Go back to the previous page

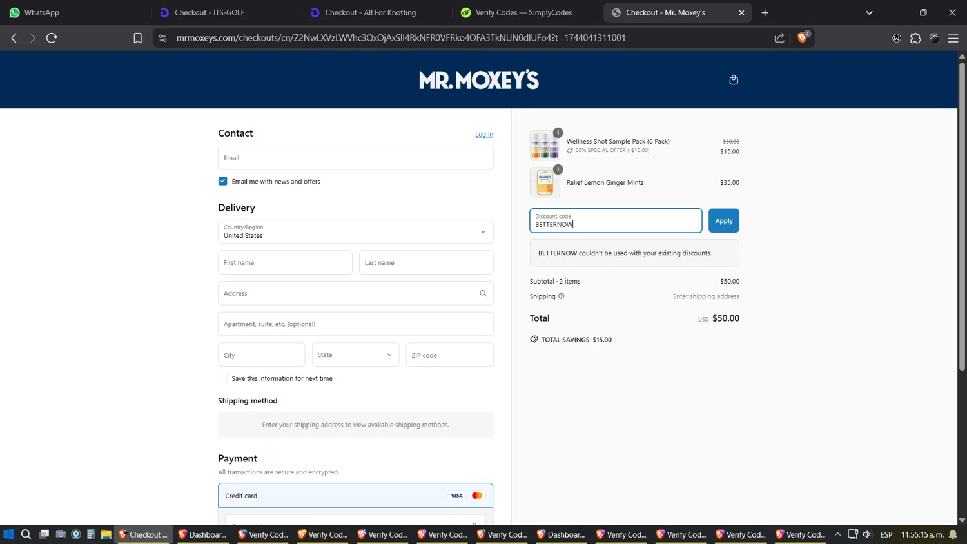click(14, 38)
